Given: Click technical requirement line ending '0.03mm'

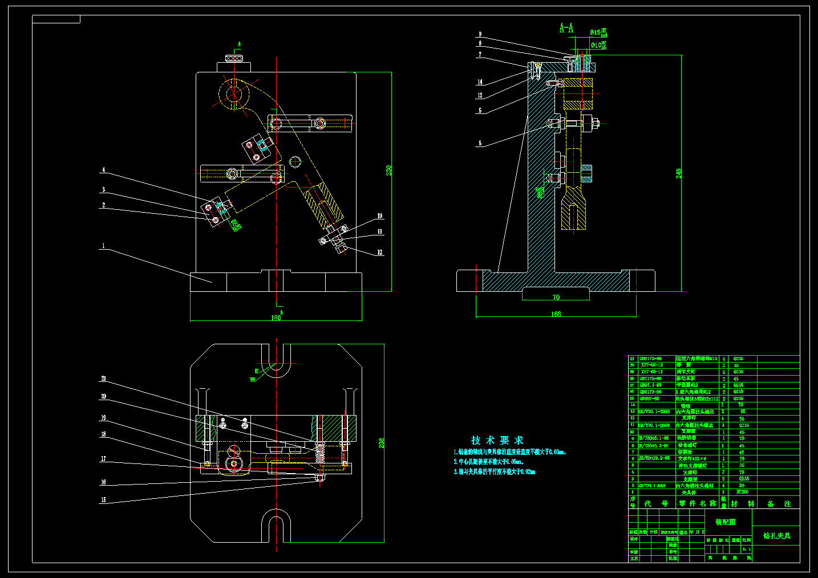Looking at the screenshot, I should (510, 452).
